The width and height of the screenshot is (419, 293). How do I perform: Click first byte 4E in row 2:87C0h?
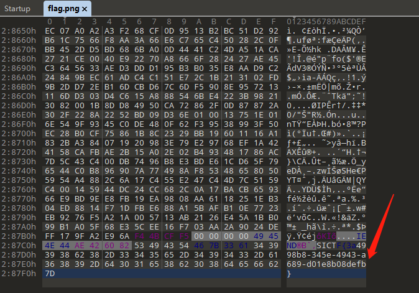pos(50,244)
